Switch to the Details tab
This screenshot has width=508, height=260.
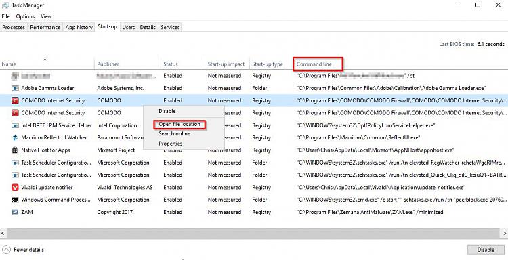(148, 28)
